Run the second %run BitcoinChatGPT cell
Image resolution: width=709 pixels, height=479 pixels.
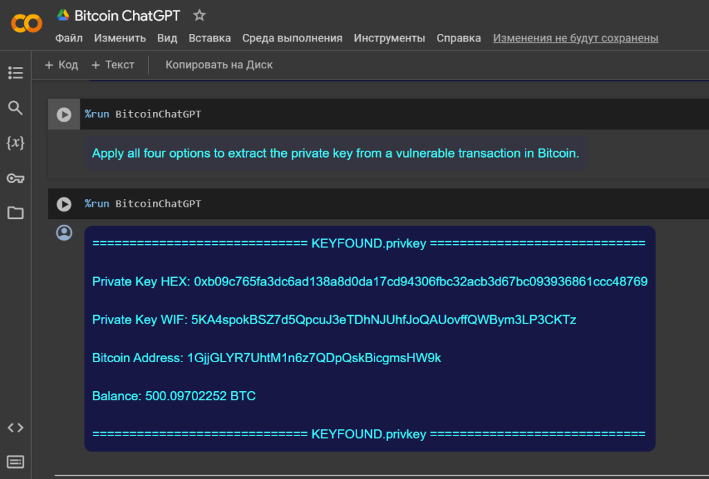click(x=64, y=204)
